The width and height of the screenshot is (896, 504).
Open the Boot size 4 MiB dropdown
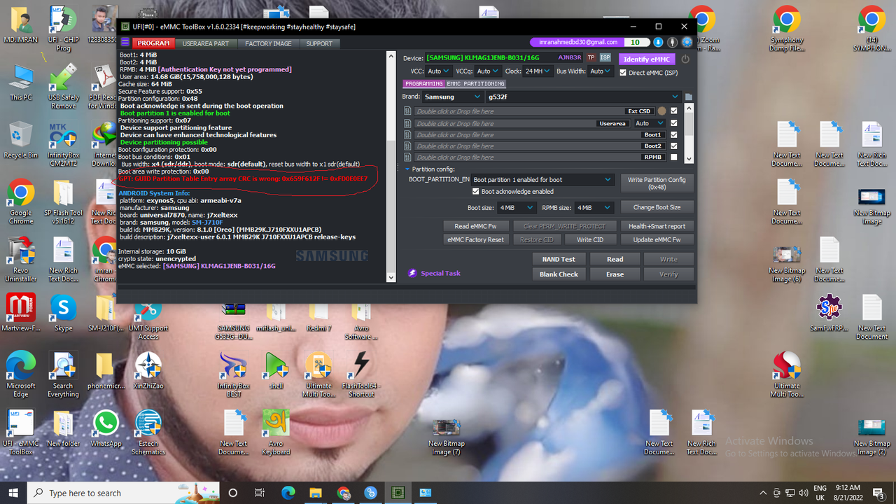point(519,208)
